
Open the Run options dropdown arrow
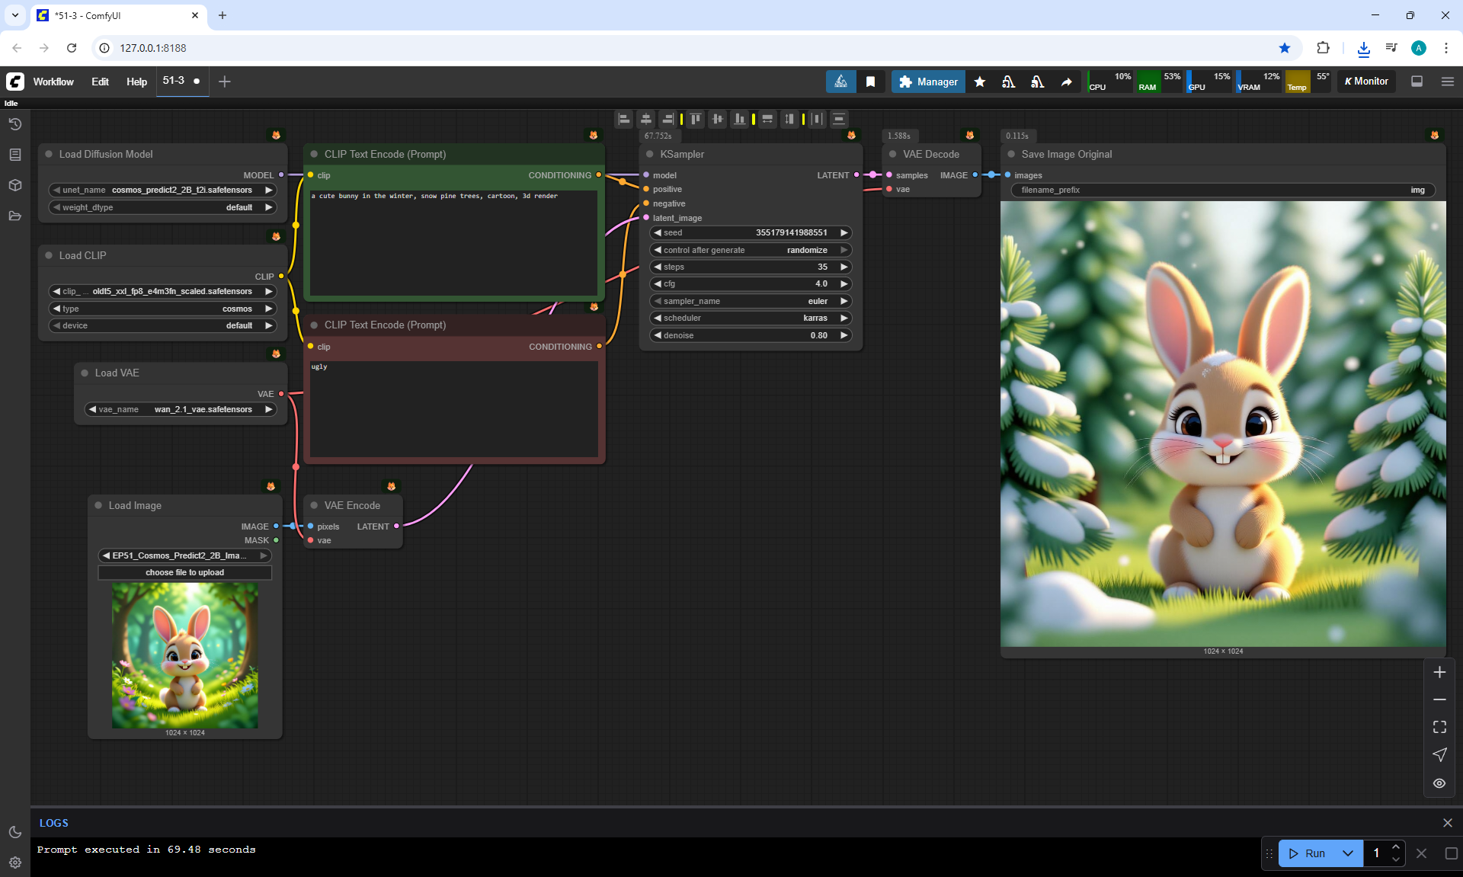[1348, 853]
